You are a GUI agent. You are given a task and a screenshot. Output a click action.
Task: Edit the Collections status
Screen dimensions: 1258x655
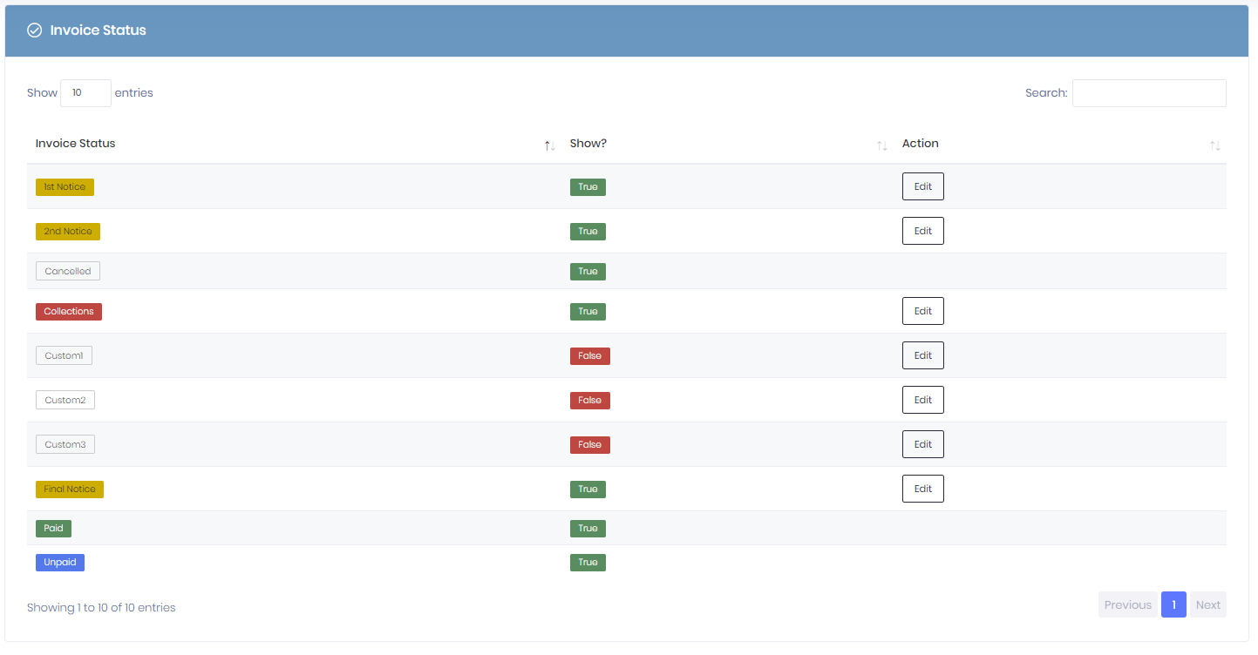923,311
